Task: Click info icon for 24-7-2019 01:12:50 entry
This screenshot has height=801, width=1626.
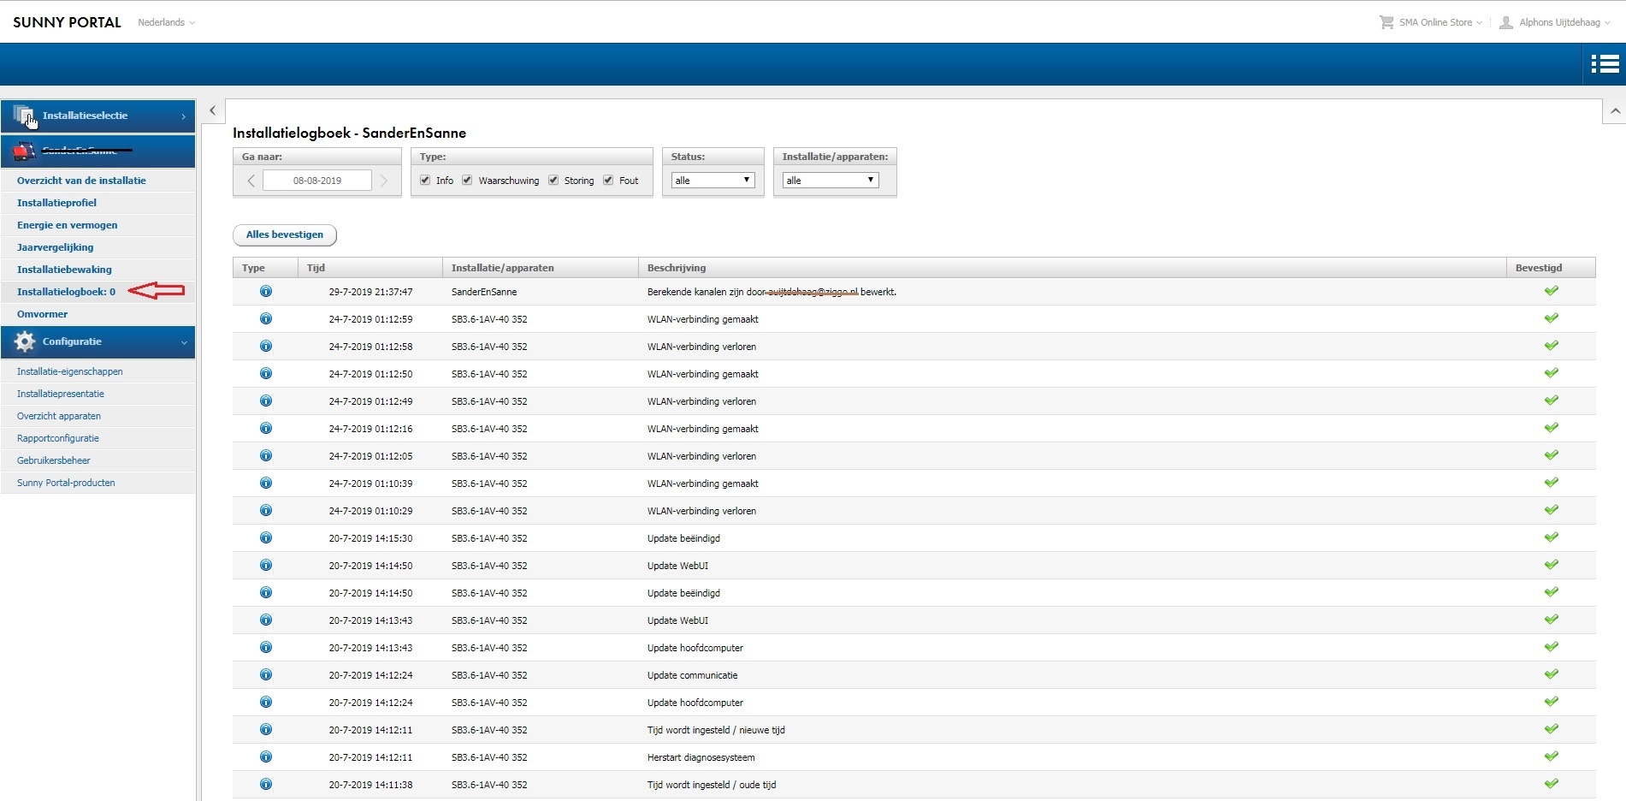Action: pos(266,374)
